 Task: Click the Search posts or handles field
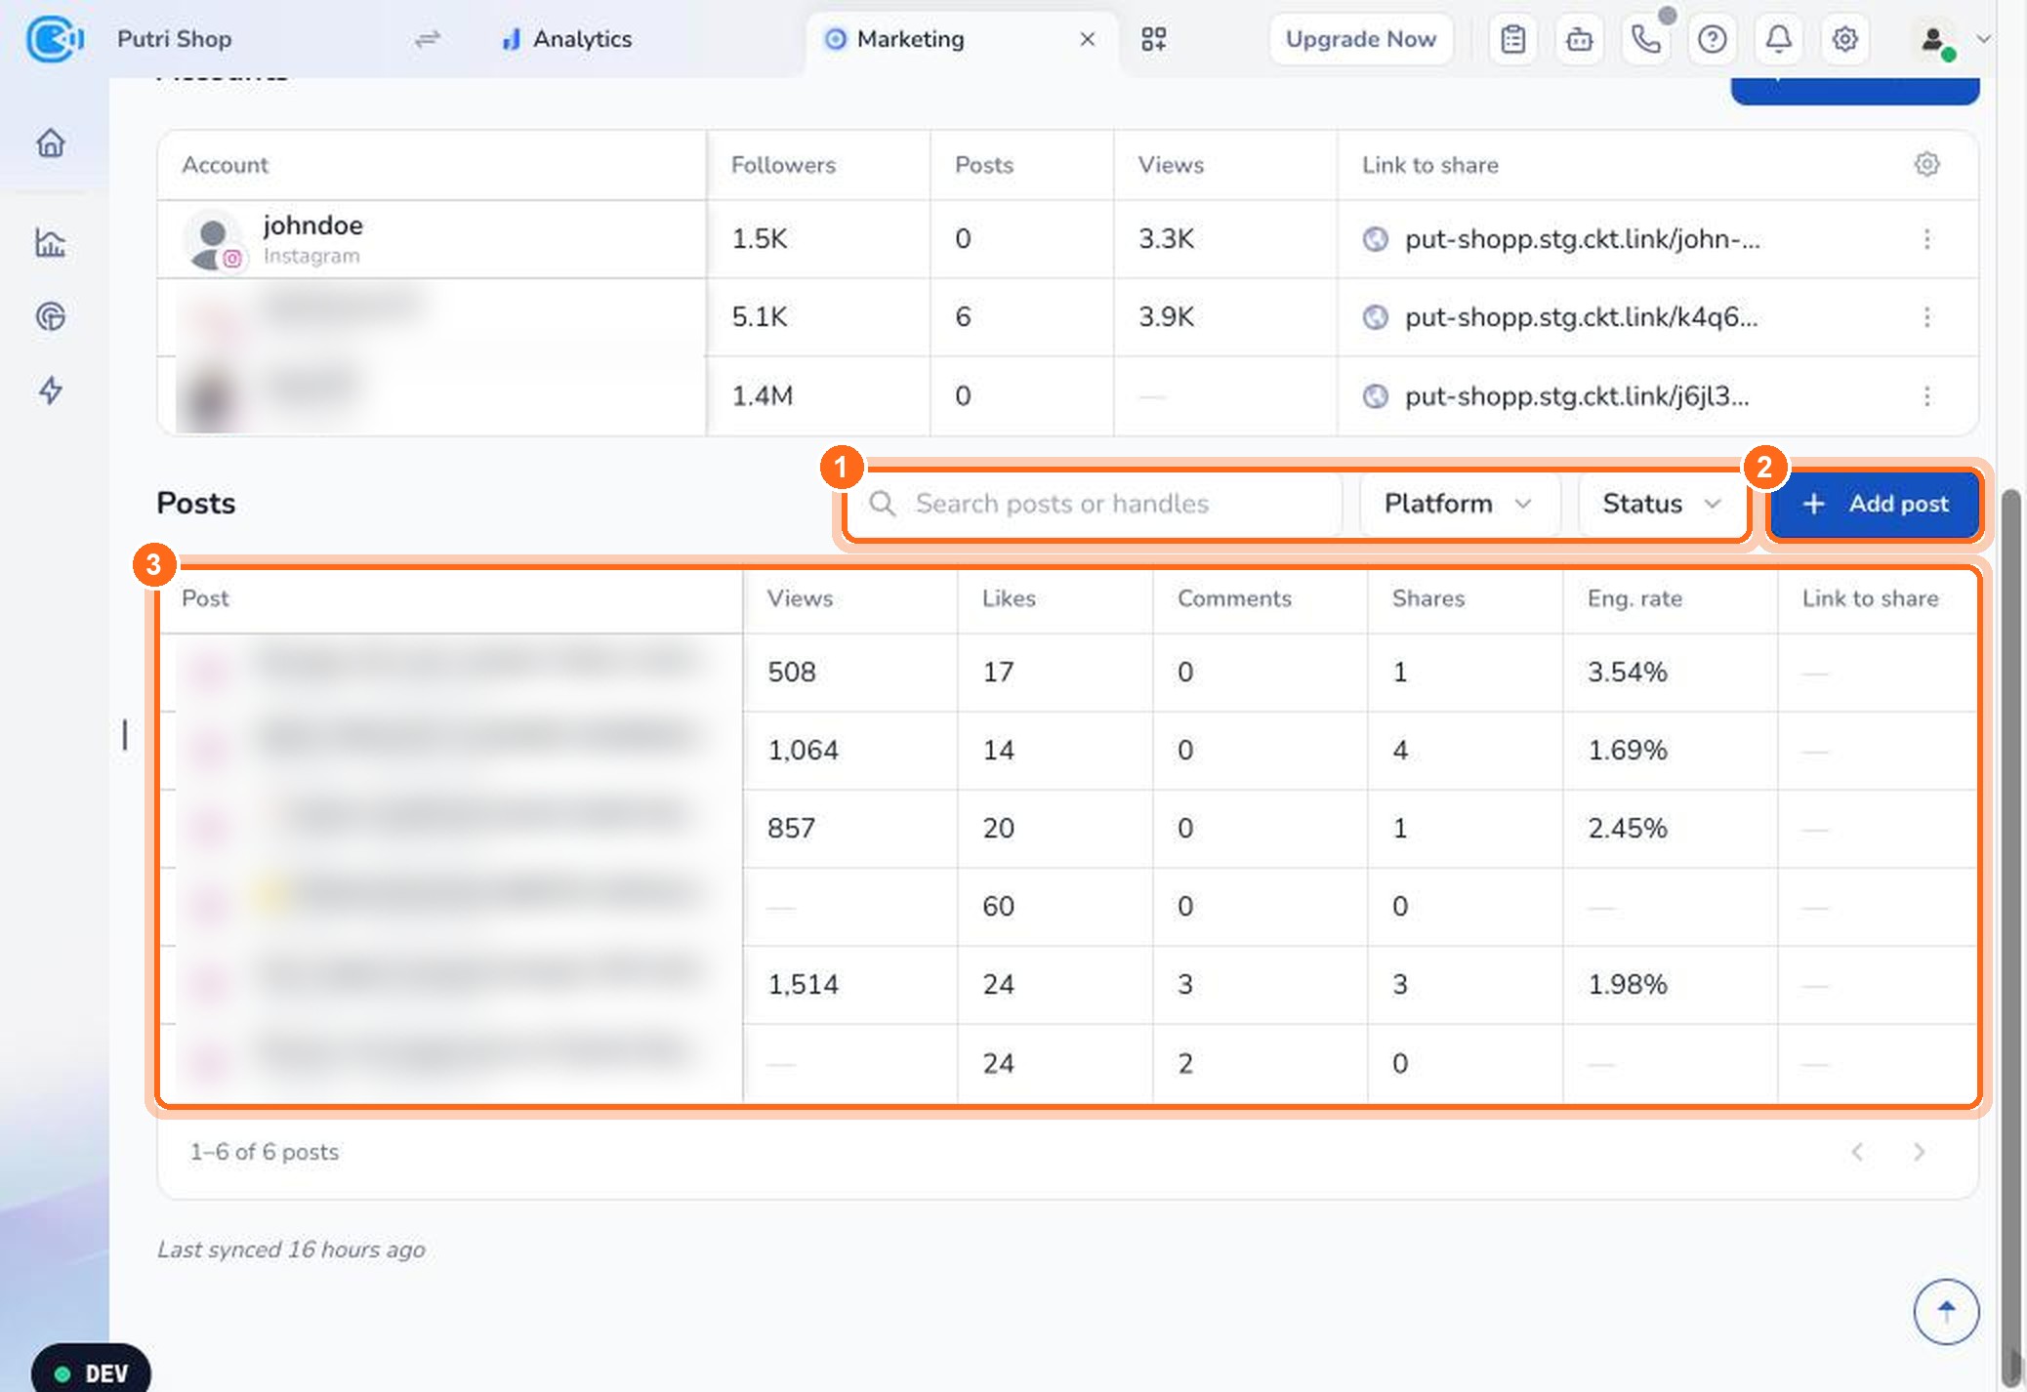tap(1095, 504)
